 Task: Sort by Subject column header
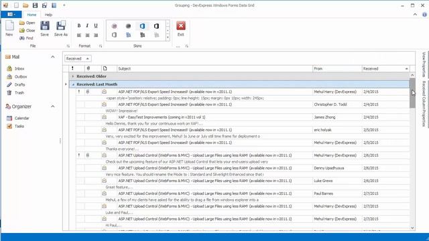(214, 68)
